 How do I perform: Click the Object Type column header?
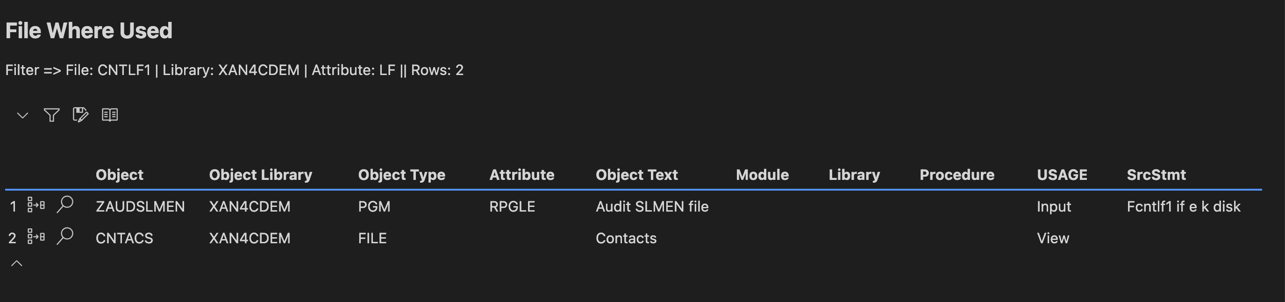click(x=401, y=175)
